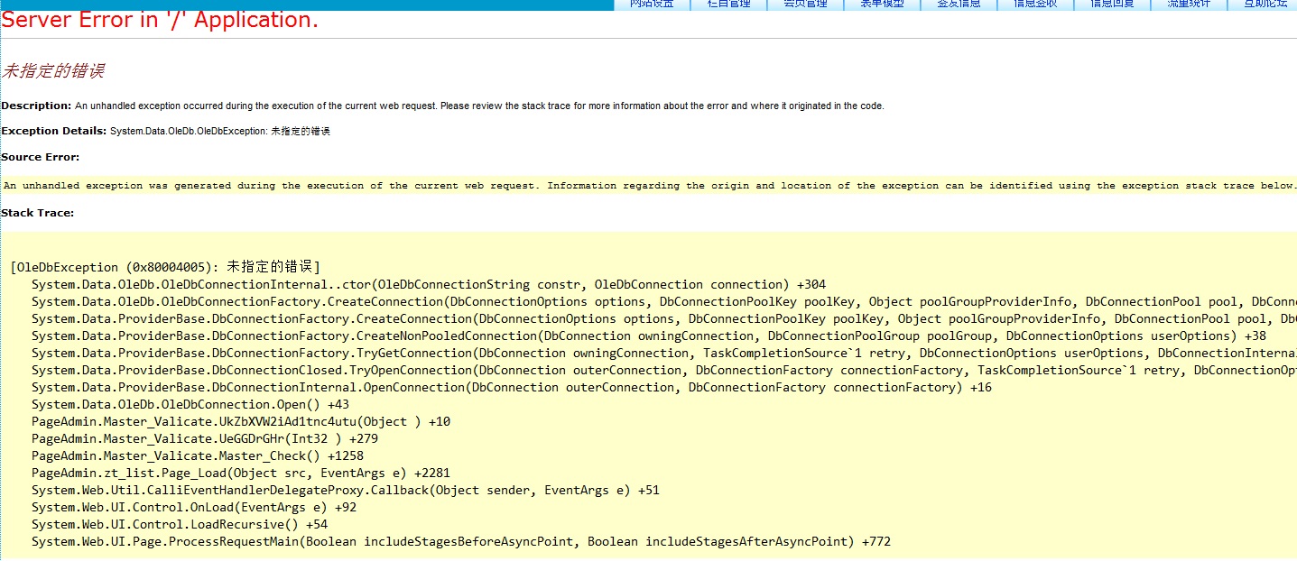This screenshot has width=1297, height=561.
Task: Click the OleDbException (0x80004005) line
Action: click(165, 267)
